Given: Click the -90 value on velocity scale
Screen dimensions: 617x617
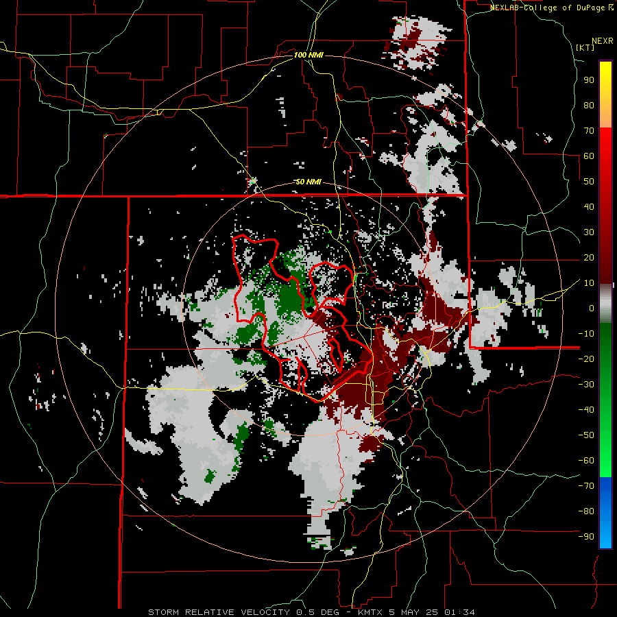Looking at the screenshot, I should click(586, 537).
